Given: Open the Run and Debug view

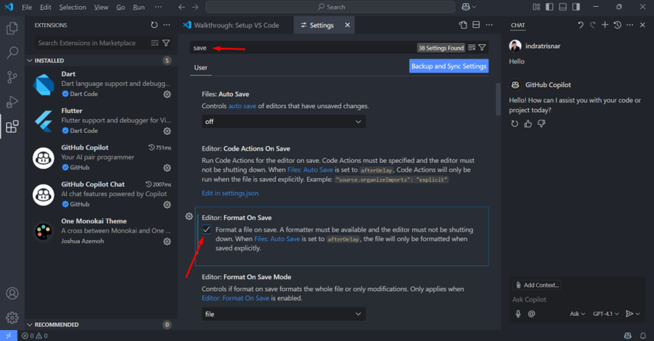Looking at the screenshot, I should click(x=12, y=102).
